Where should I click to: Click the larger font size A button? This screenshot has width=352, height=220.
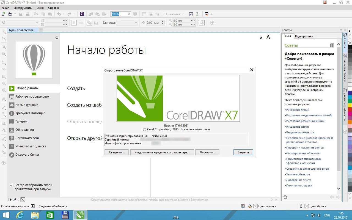[268, 37]
